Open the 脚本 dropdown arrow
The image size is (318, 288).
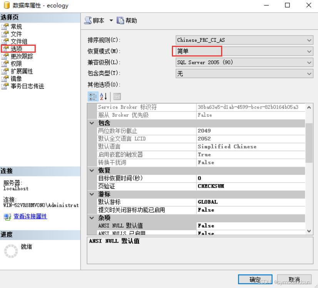[111, 20]
